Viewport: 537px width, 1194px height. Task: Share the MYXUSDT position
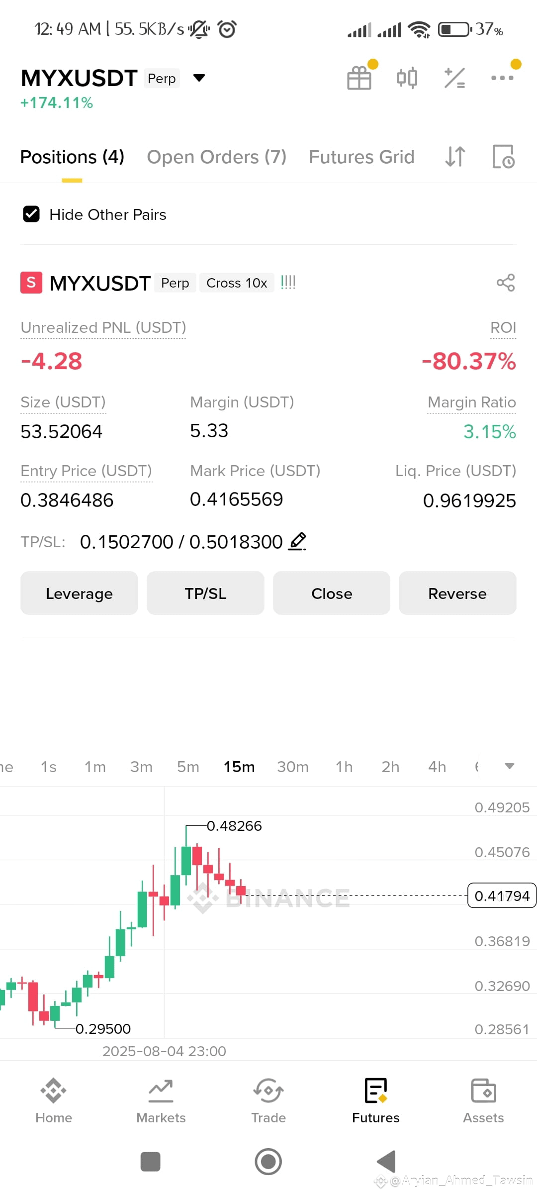[506, 283]
